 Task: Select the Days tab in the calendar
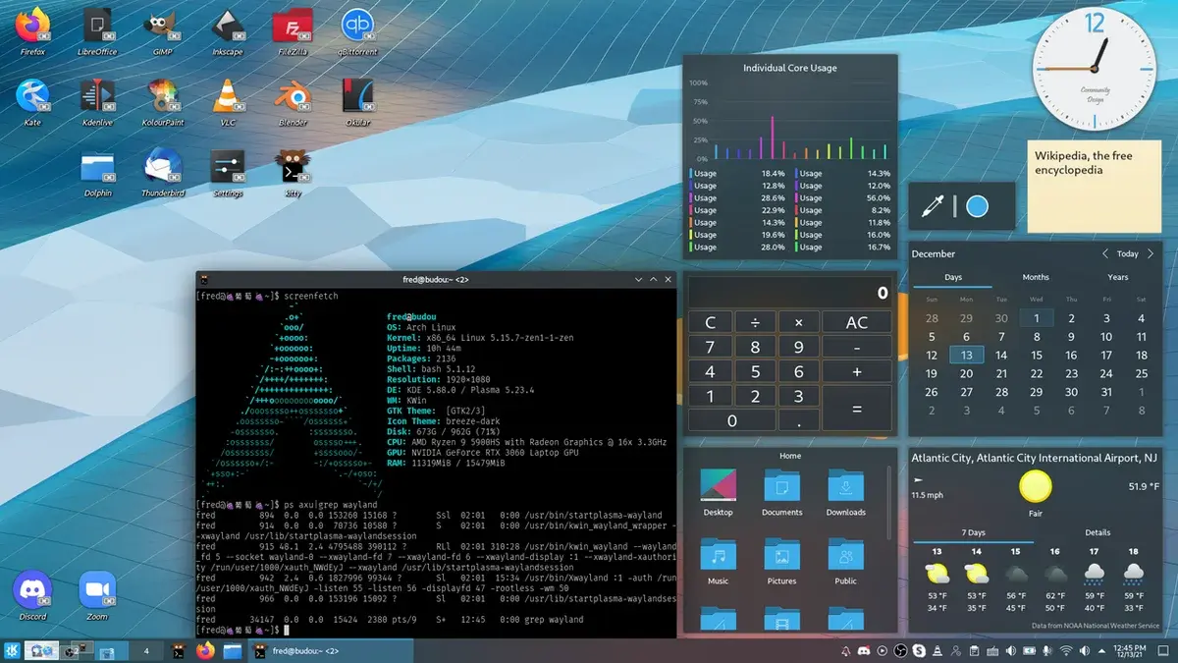[953, 277]
